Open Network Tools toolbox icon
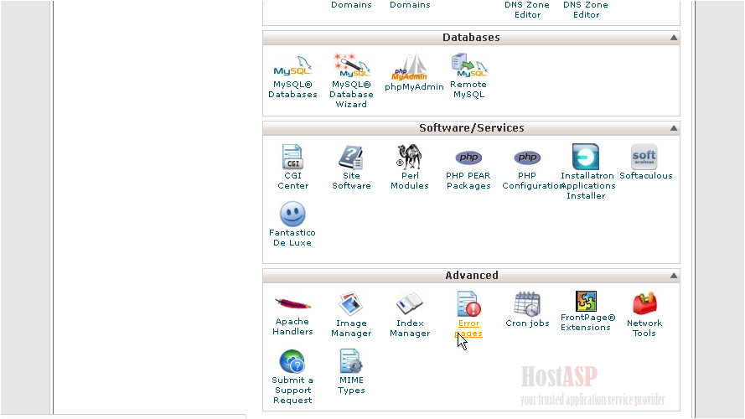The image size is (745, 419). [644, 303]
